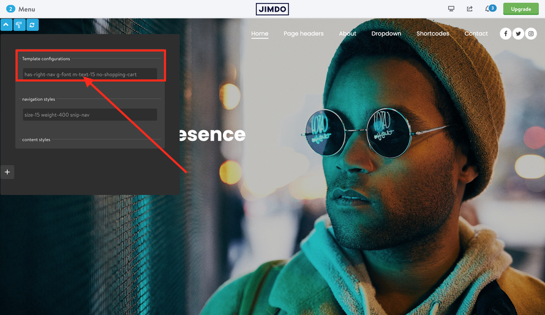Image resolution: width=545 pixels, height=315 pixels.
Task: Open Contact page
Action: (476, 34)
